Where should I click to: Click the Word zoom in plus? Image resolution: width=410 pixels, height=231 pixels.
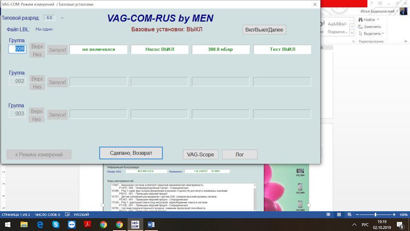[394, 215]
